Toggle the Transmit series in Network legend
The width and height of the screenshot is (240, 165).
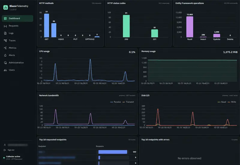(x=128, y=102)
